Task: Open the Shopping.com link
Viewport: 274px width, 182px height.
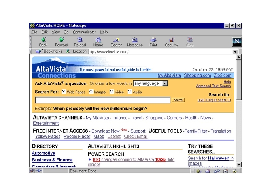Action: click(197, 75)
